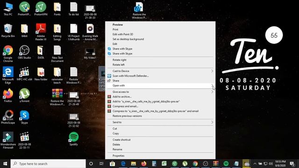Viewport: 299px width, 168px height.
Task: Select the Editing Songs folder
Action: [x=57, y=32]
